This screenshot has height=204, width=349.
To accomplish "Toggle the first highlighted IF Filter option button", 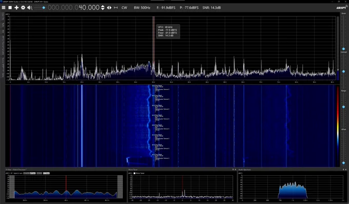I will (x=29, y=173).
